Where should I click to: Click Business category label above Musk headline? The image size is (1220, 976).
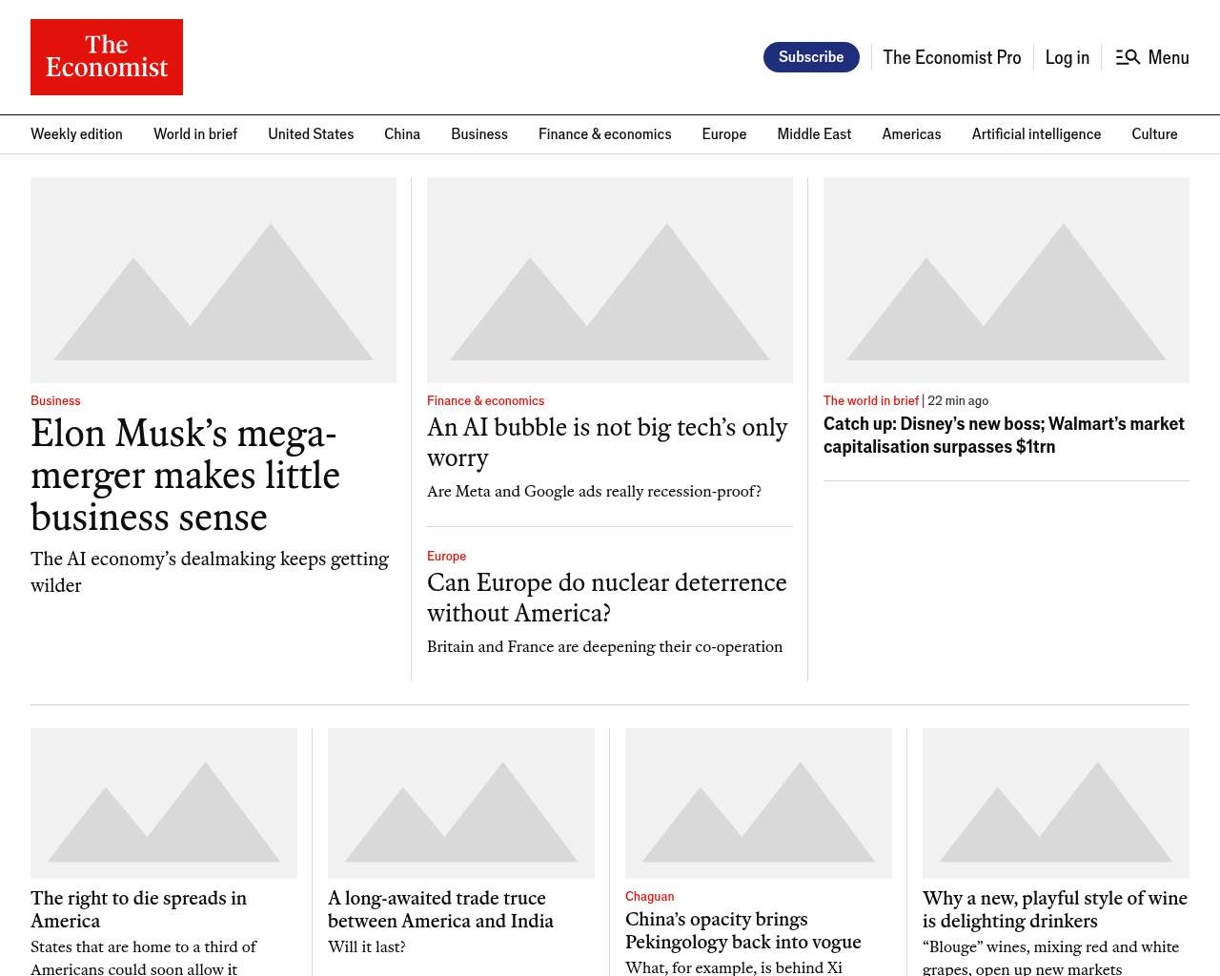click(x=55, y=401)
